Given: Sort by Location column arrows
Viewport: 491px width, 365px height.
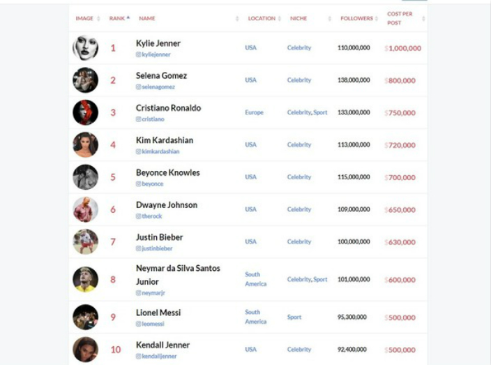Looking at the screenshot, I should pos(279,18).
